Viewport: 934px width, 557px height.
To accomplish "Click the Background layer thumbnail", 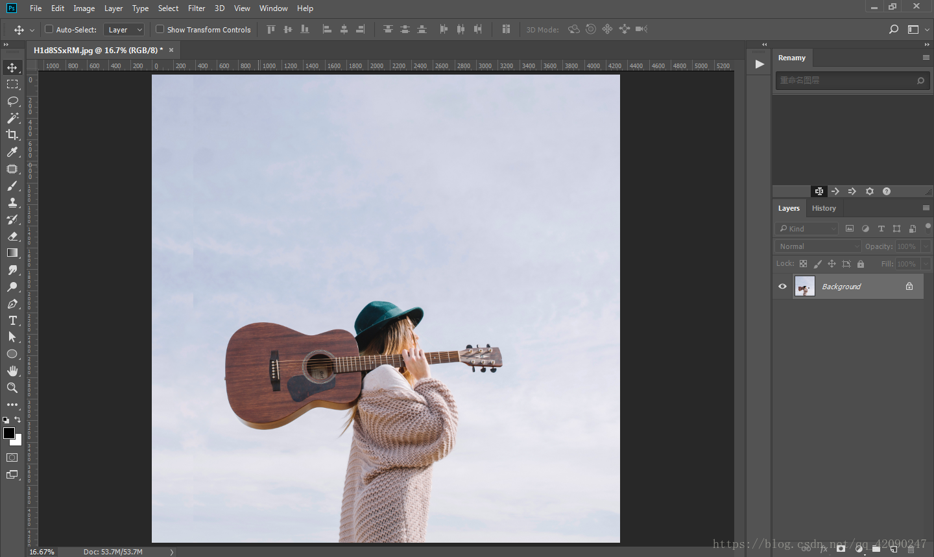I will pos(805,286).
